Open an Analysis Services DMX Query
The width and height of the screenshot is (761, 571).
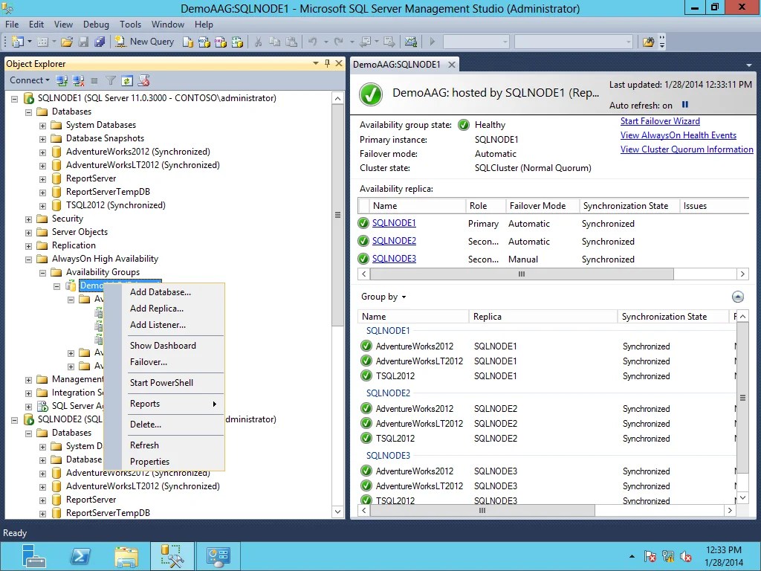220,42
